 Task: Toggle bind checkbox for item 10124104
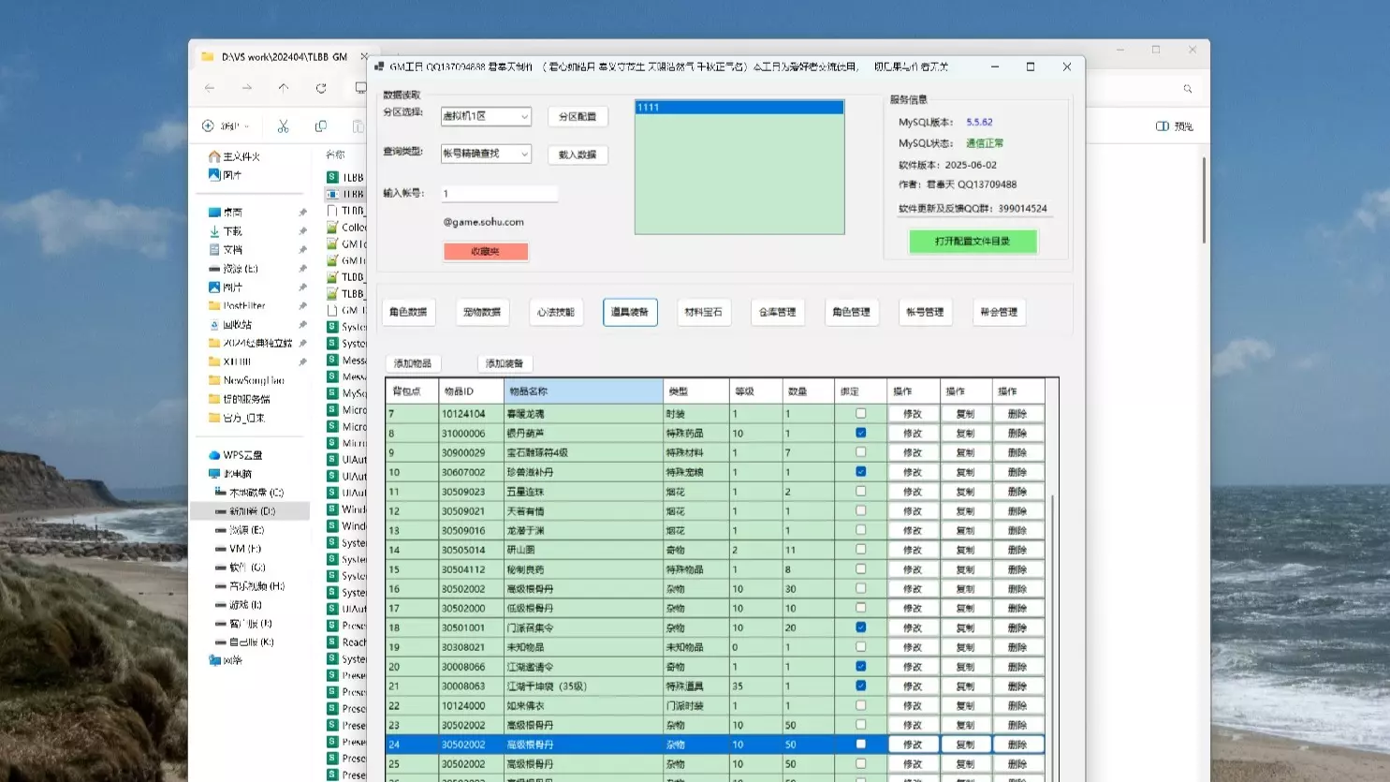(860, 413)
